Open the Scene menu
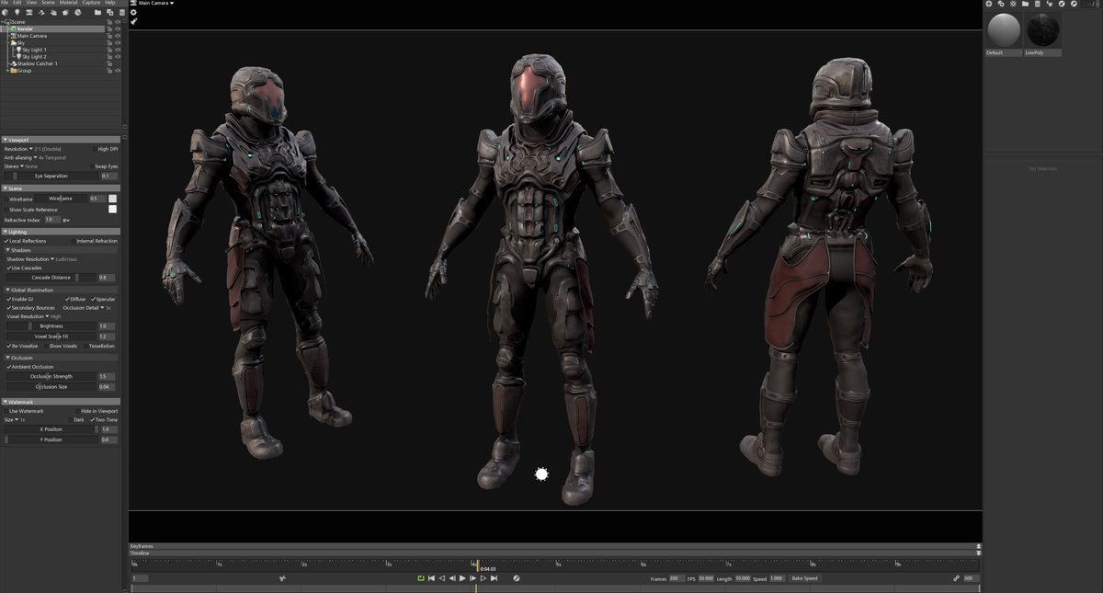This screenshot has height=593, width=1103. [48, 3]
